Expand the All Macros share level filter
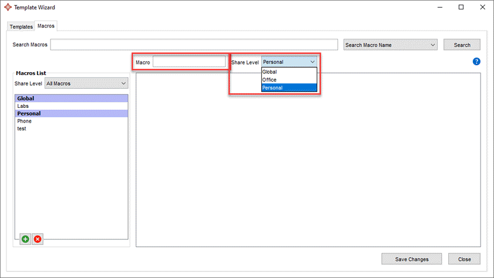494x278 pixels. 86,83
